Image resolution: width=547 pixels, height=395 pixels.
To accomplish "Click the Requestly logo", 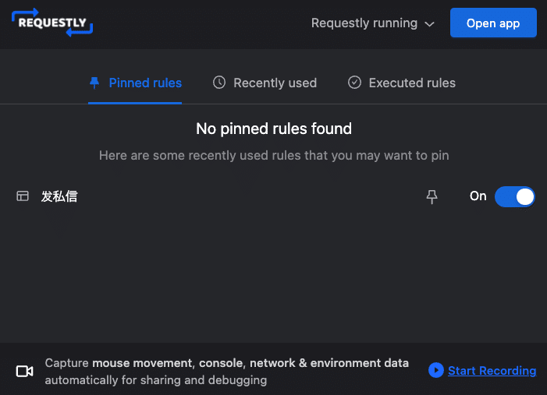I will click(x=52, y=23).
